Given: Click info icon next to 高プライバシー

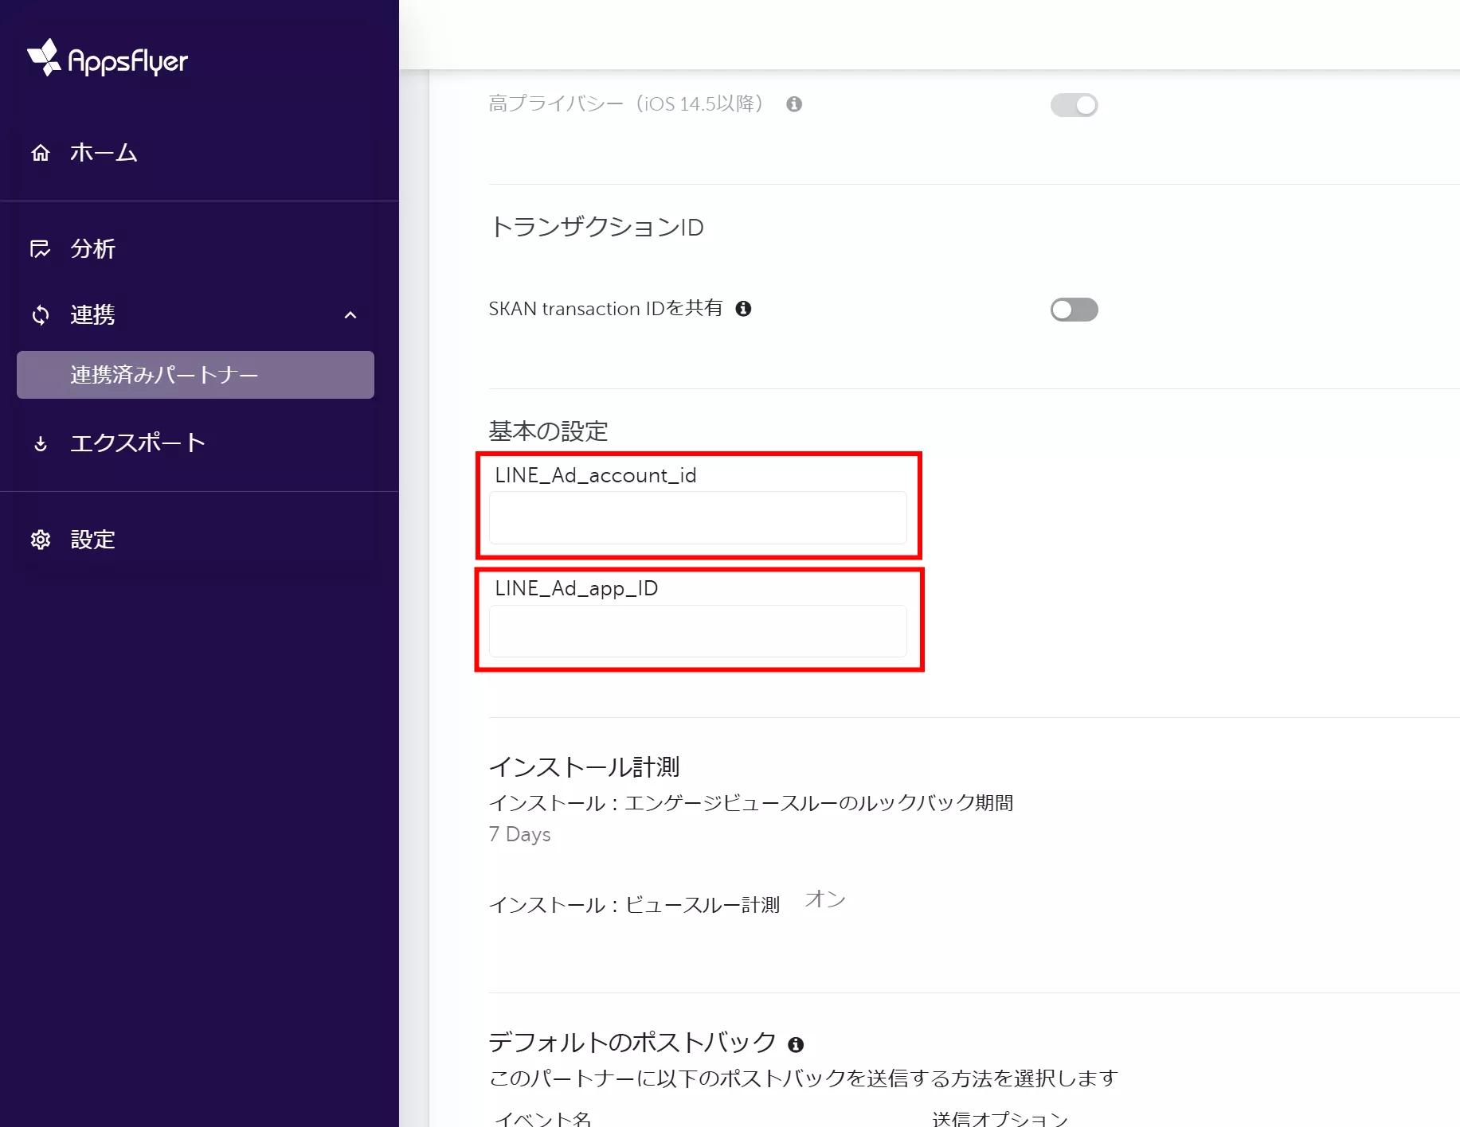Looking at the screenshot, I should (794, 104).
